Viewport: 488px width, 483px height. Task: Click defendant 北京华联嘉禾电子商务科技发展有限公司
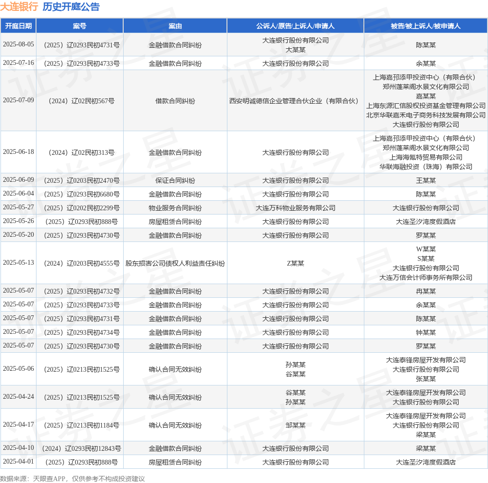pos(426,115)
